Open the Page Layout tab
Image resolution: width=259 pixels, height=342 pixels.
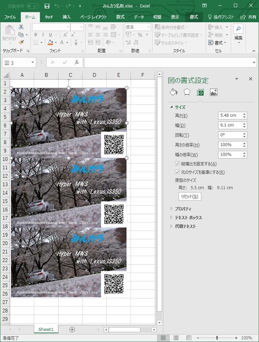click(x=93, y=17)
